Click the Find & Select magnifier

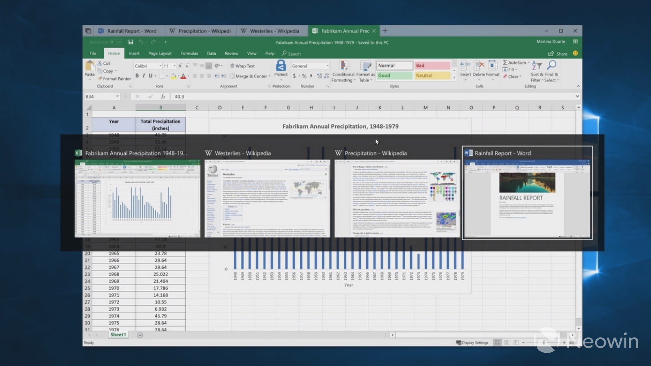(552, 65)
